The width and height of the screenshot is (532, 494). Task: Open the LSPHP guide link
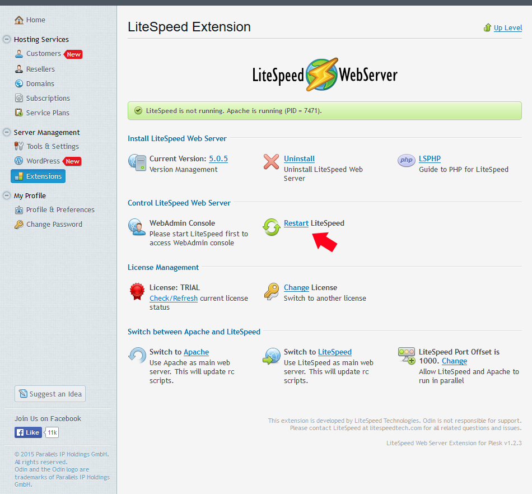coord(430,159)
